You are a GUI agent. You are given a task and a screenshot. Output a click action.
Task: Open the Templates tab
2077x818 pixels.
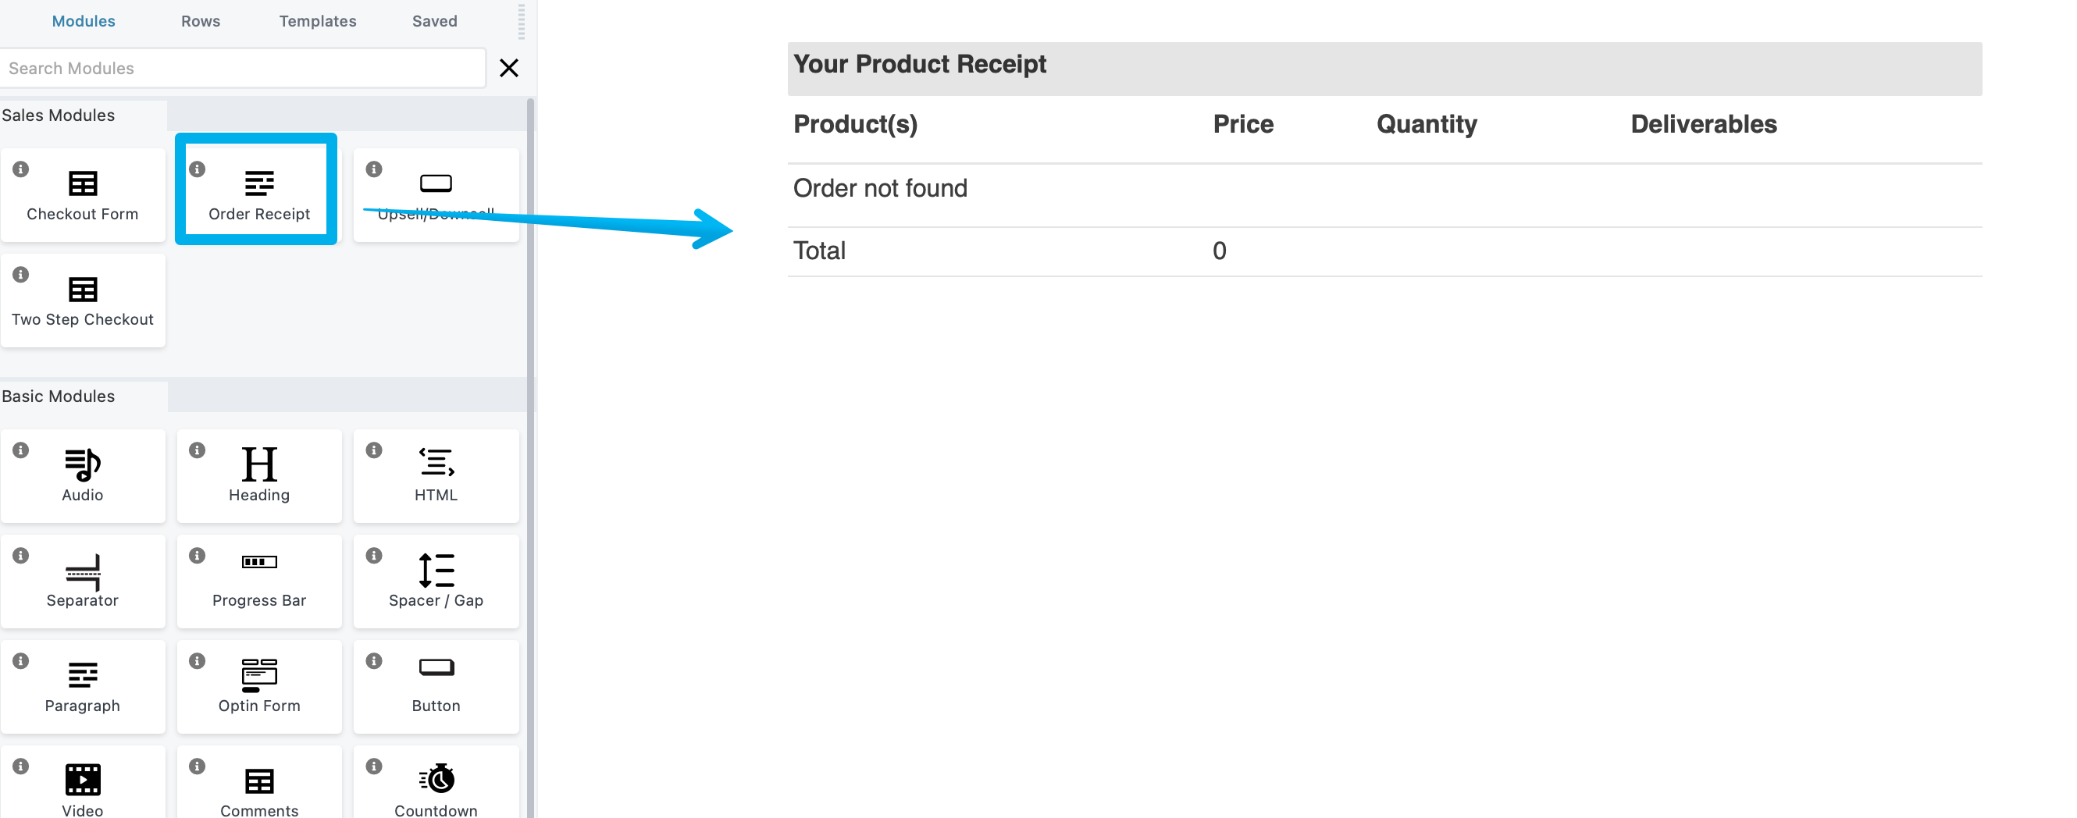pos(318,21)
